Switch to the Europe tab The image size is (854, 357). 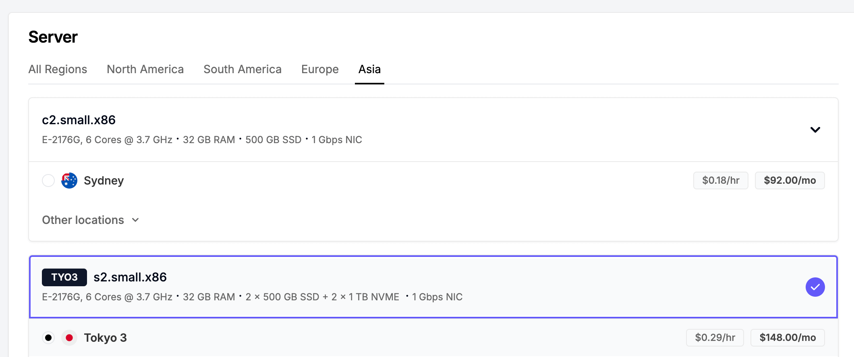[320, 69]
